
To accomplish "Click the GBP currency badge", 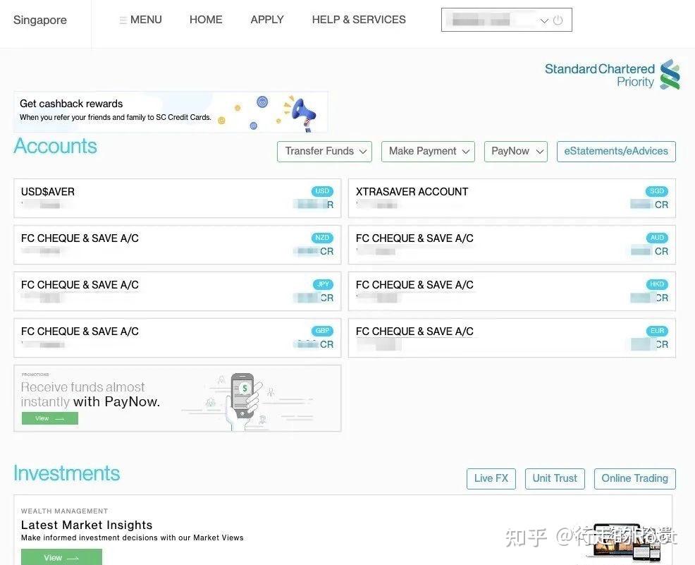I will click(x=322, y=331).
